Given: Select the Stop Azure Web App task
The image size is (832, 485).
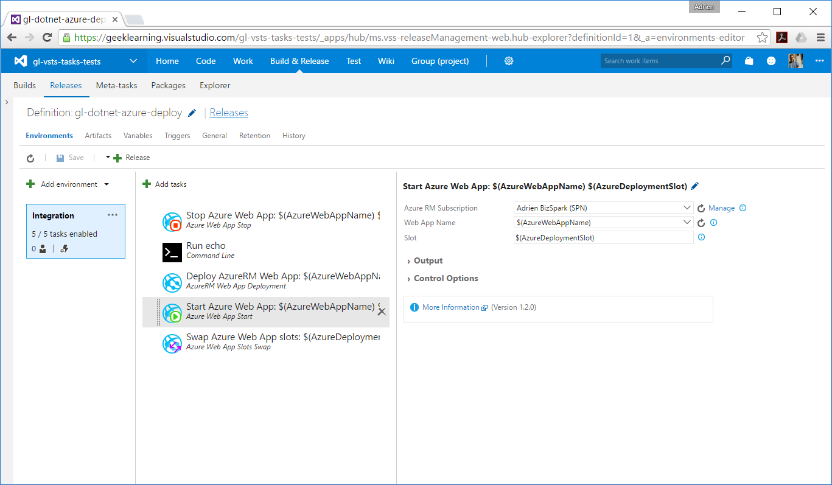Looking at the screenshot, I should pyautogui.click(x=265, y=220).
